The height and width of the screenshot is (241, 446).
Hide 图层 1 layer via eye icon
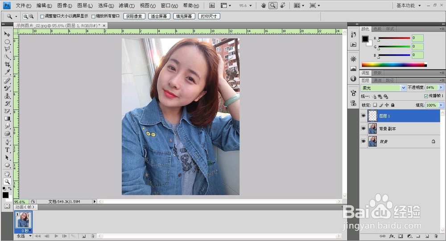(363, 116)
